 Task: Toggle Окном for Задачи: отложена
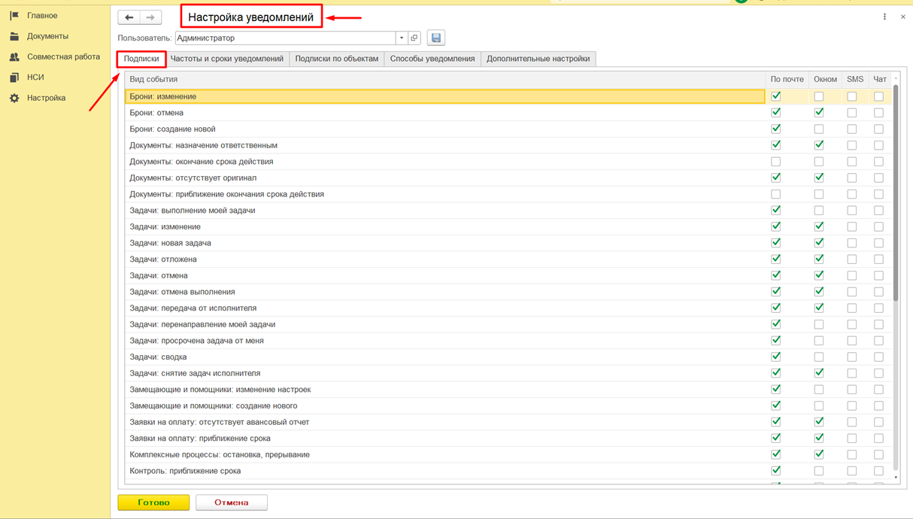[819, 259]
